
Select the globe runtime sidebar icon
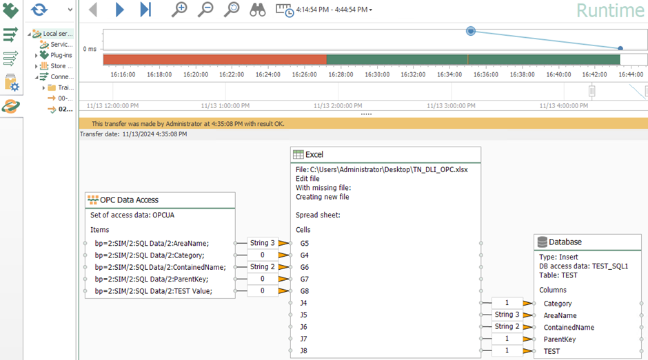tap(11, 106)
